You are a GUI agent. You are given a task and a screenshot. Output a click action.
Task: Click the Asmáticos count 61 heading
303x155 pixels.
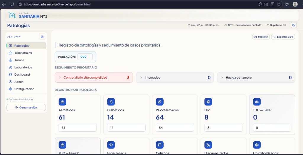click(x=62, y=117)
